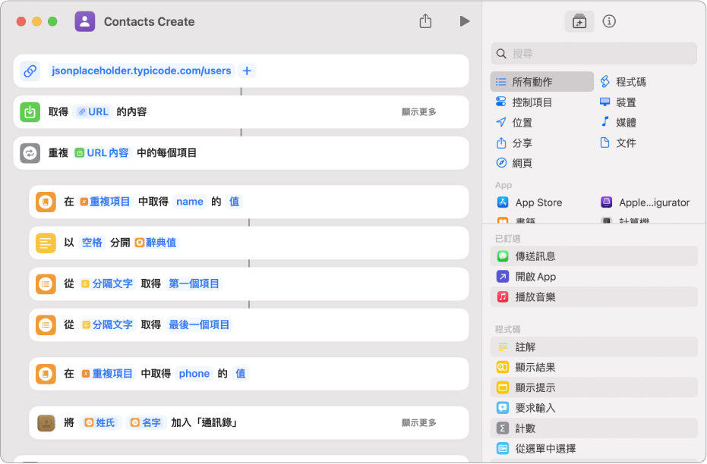The image size is (707, 464).
Task: Select the URL 內容 variable token
Action: click(102, 153)
